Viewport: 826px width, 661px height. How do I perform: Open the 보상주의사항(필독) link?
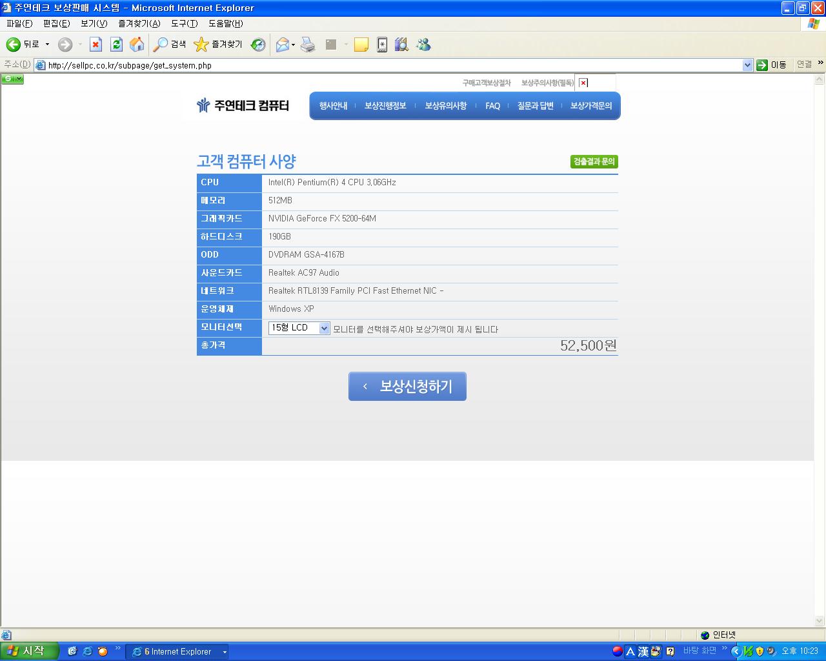(547, 83)
